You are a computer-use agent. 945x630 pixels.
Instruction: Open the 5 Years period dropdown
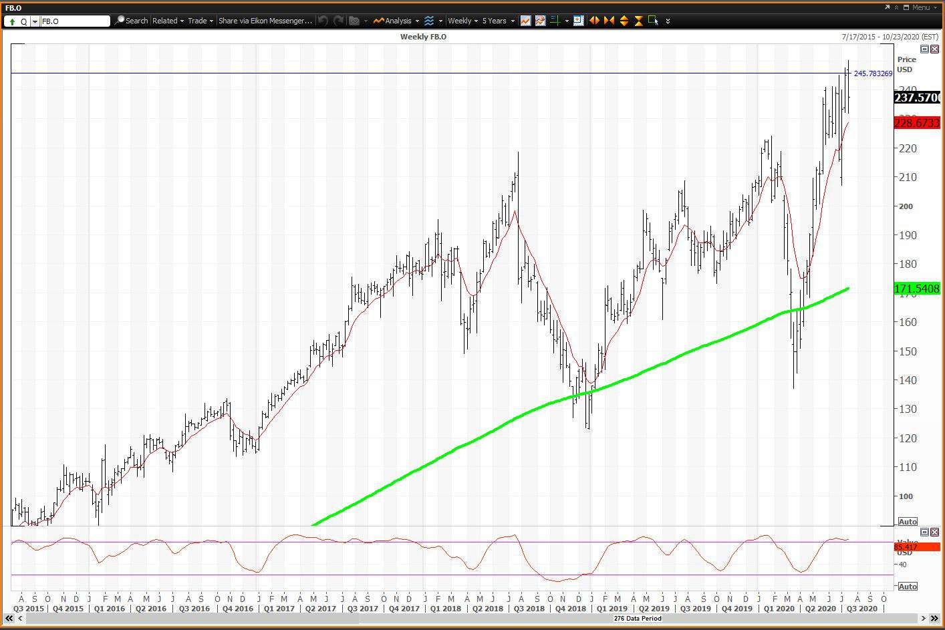pos(499,21)
